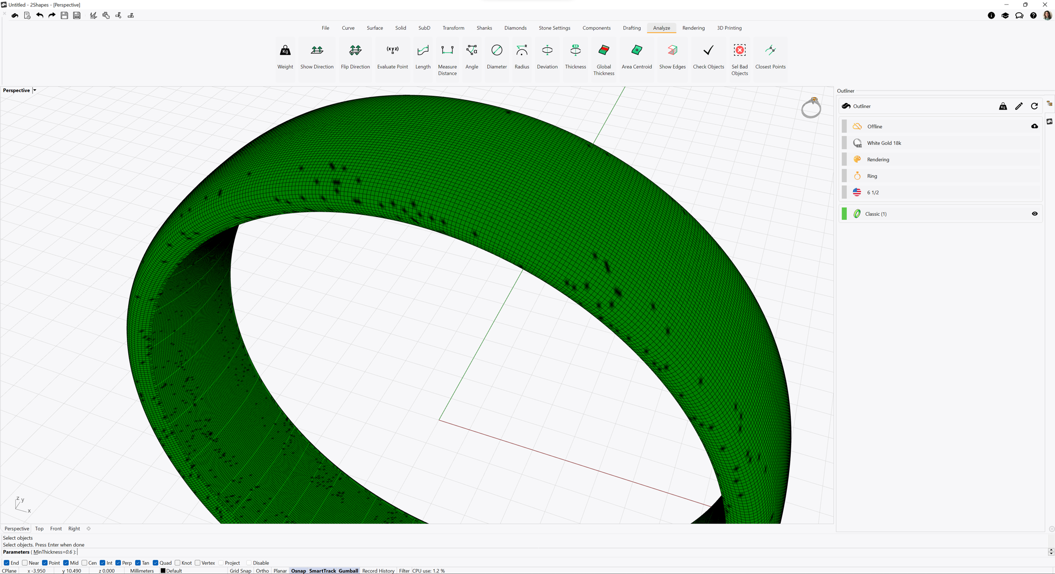Enable the Near osnap checkbox
Image resolution: width=1055 pixels, height=574 pixels.
click(x=25, y=563)
